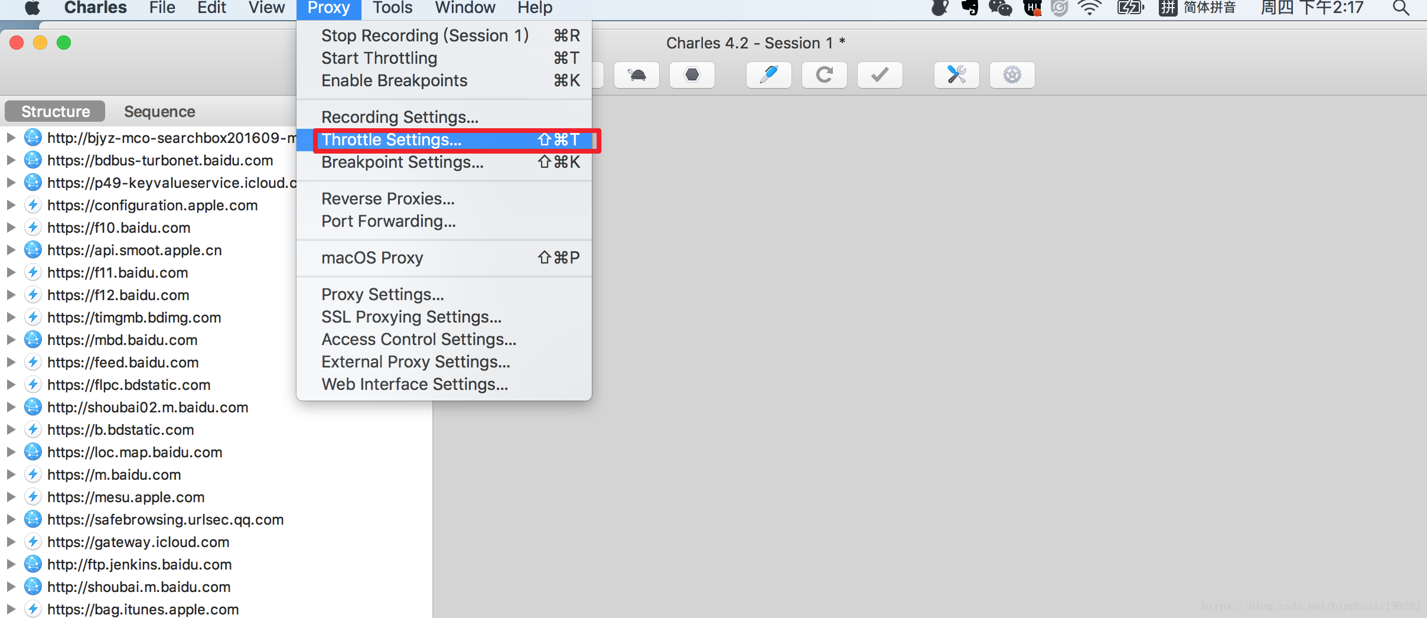
Task: Click the hexagon breakpoints toolbar icon
Action: click(x=692, y=75)
